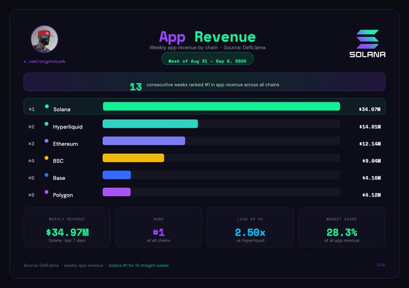Click the #1 figure in the Rank card

(159, 232)
